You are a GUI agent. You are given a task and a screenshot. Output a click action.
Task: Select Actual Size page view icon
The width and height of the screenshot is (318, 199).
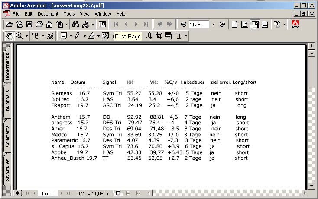[235, 25]
